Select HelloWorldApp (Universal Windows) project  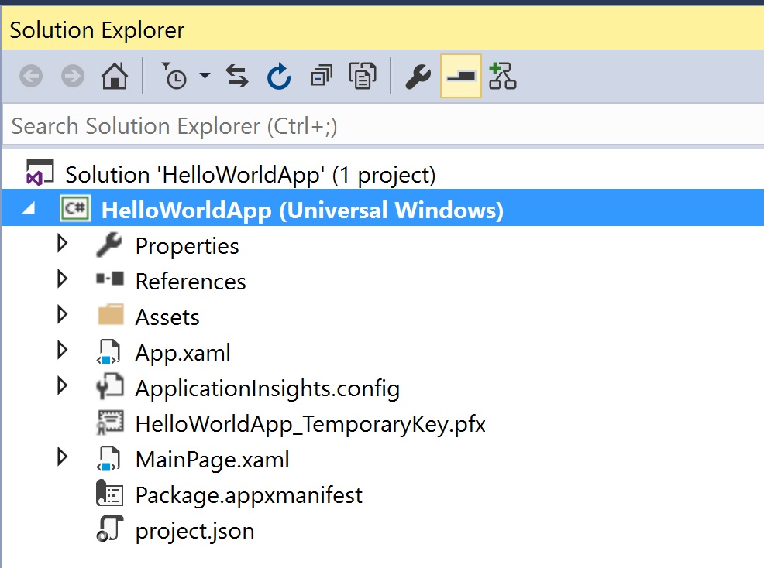(302, 210)
